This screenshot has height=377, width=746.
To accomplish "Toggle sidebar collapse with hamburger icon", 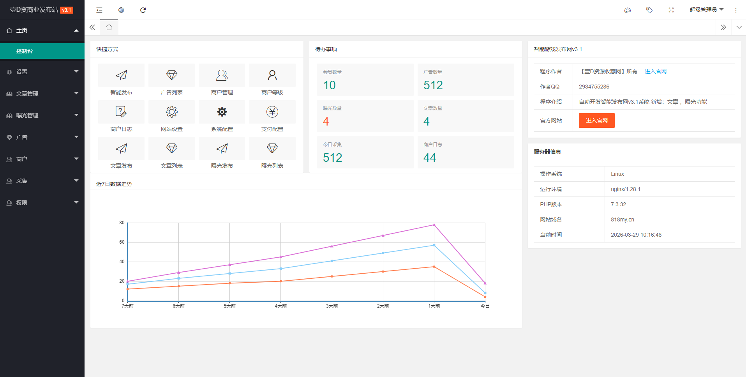I will [x=99, y=10].
